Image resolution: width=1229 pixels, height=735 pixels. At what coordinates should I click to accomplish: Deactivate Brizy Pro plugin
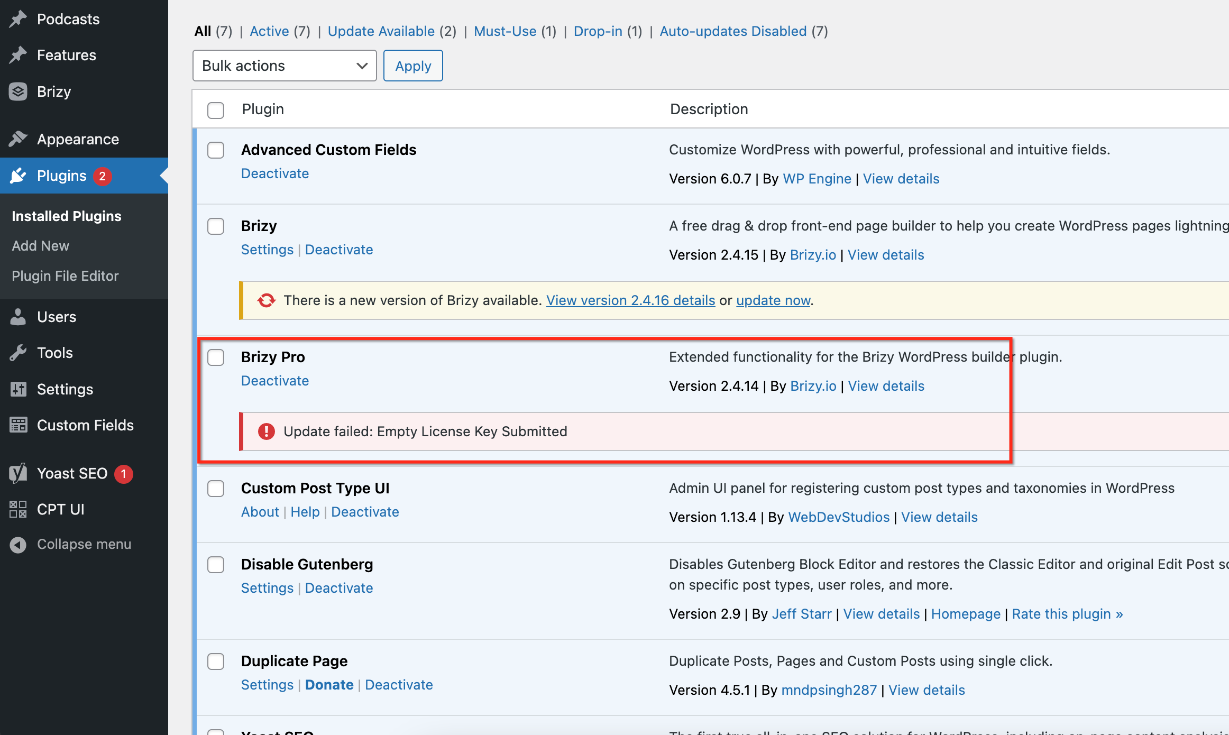(x=275, y=381)
